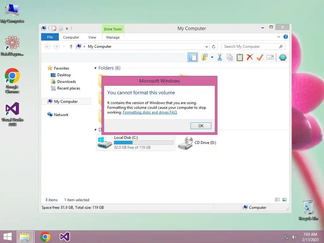This screenshot has height=243, width=324.
Task: Open the File ribbon tab
Action: coord(50,37)
